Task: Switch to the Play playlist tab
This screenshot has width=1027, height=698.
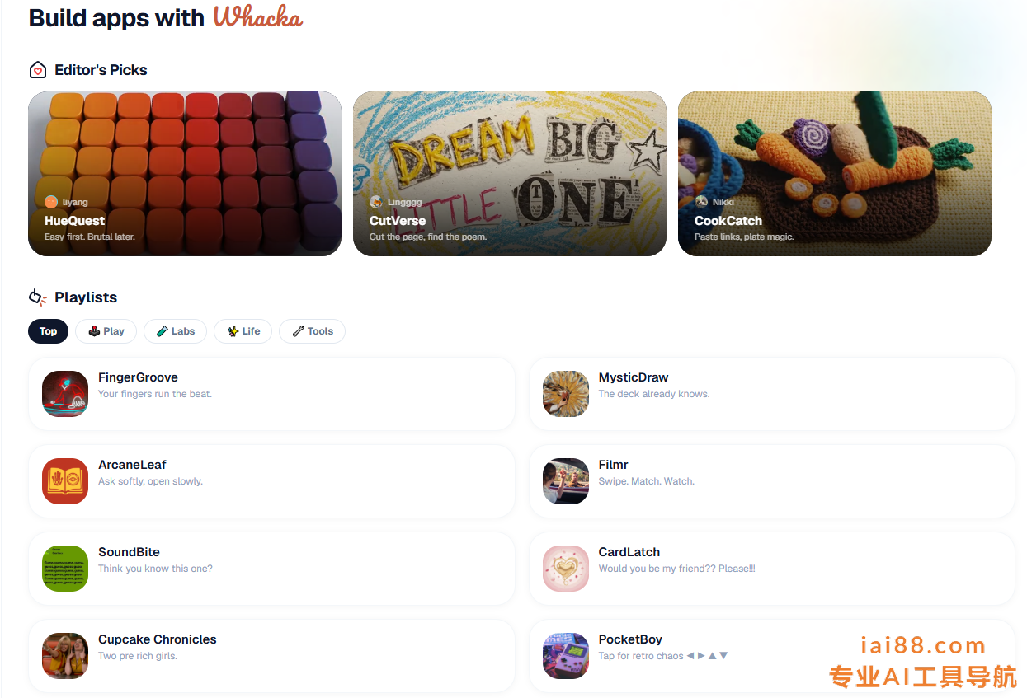Action: [106, 331]
